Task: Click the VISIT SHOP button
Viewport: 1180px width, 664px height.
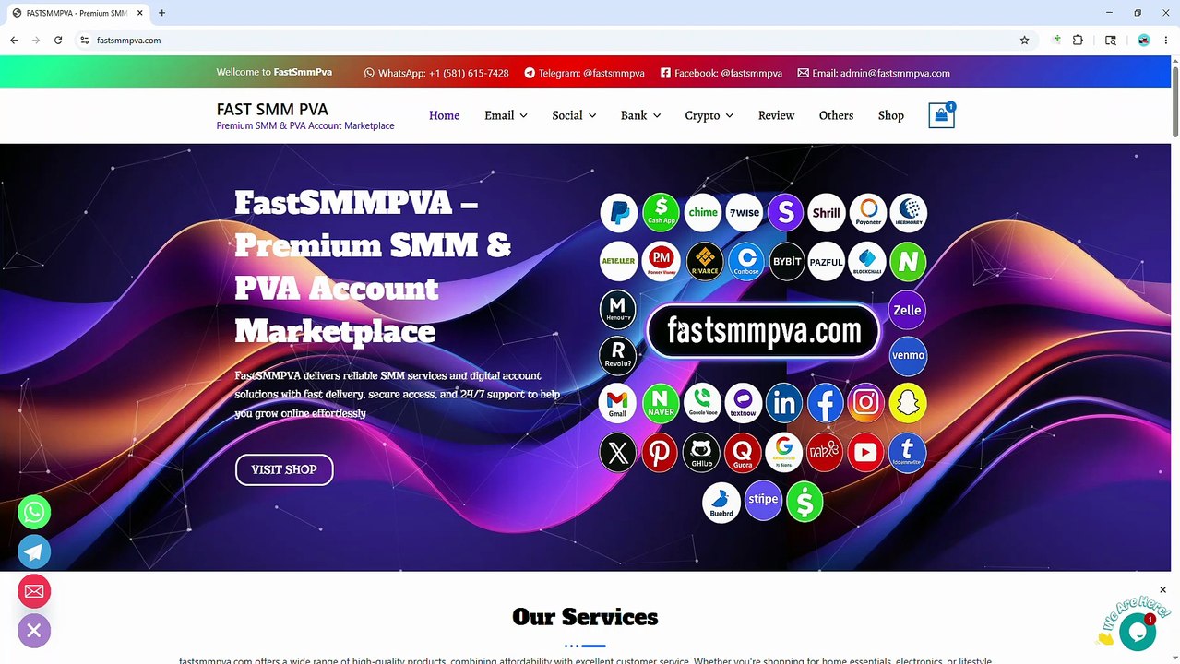Action: coord(284,469)
